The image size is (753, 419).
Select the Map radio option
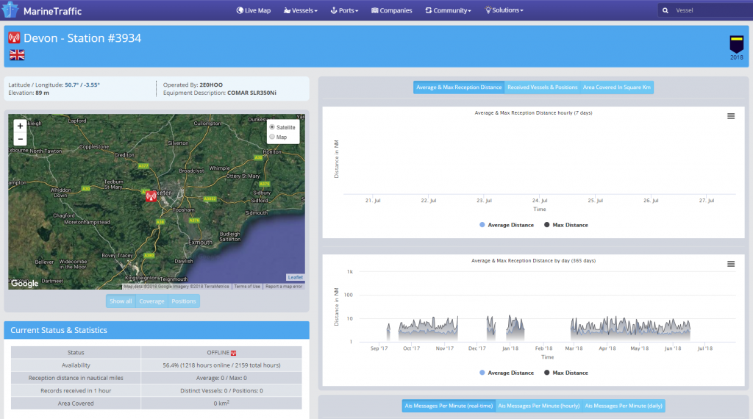tap(273, 137)
